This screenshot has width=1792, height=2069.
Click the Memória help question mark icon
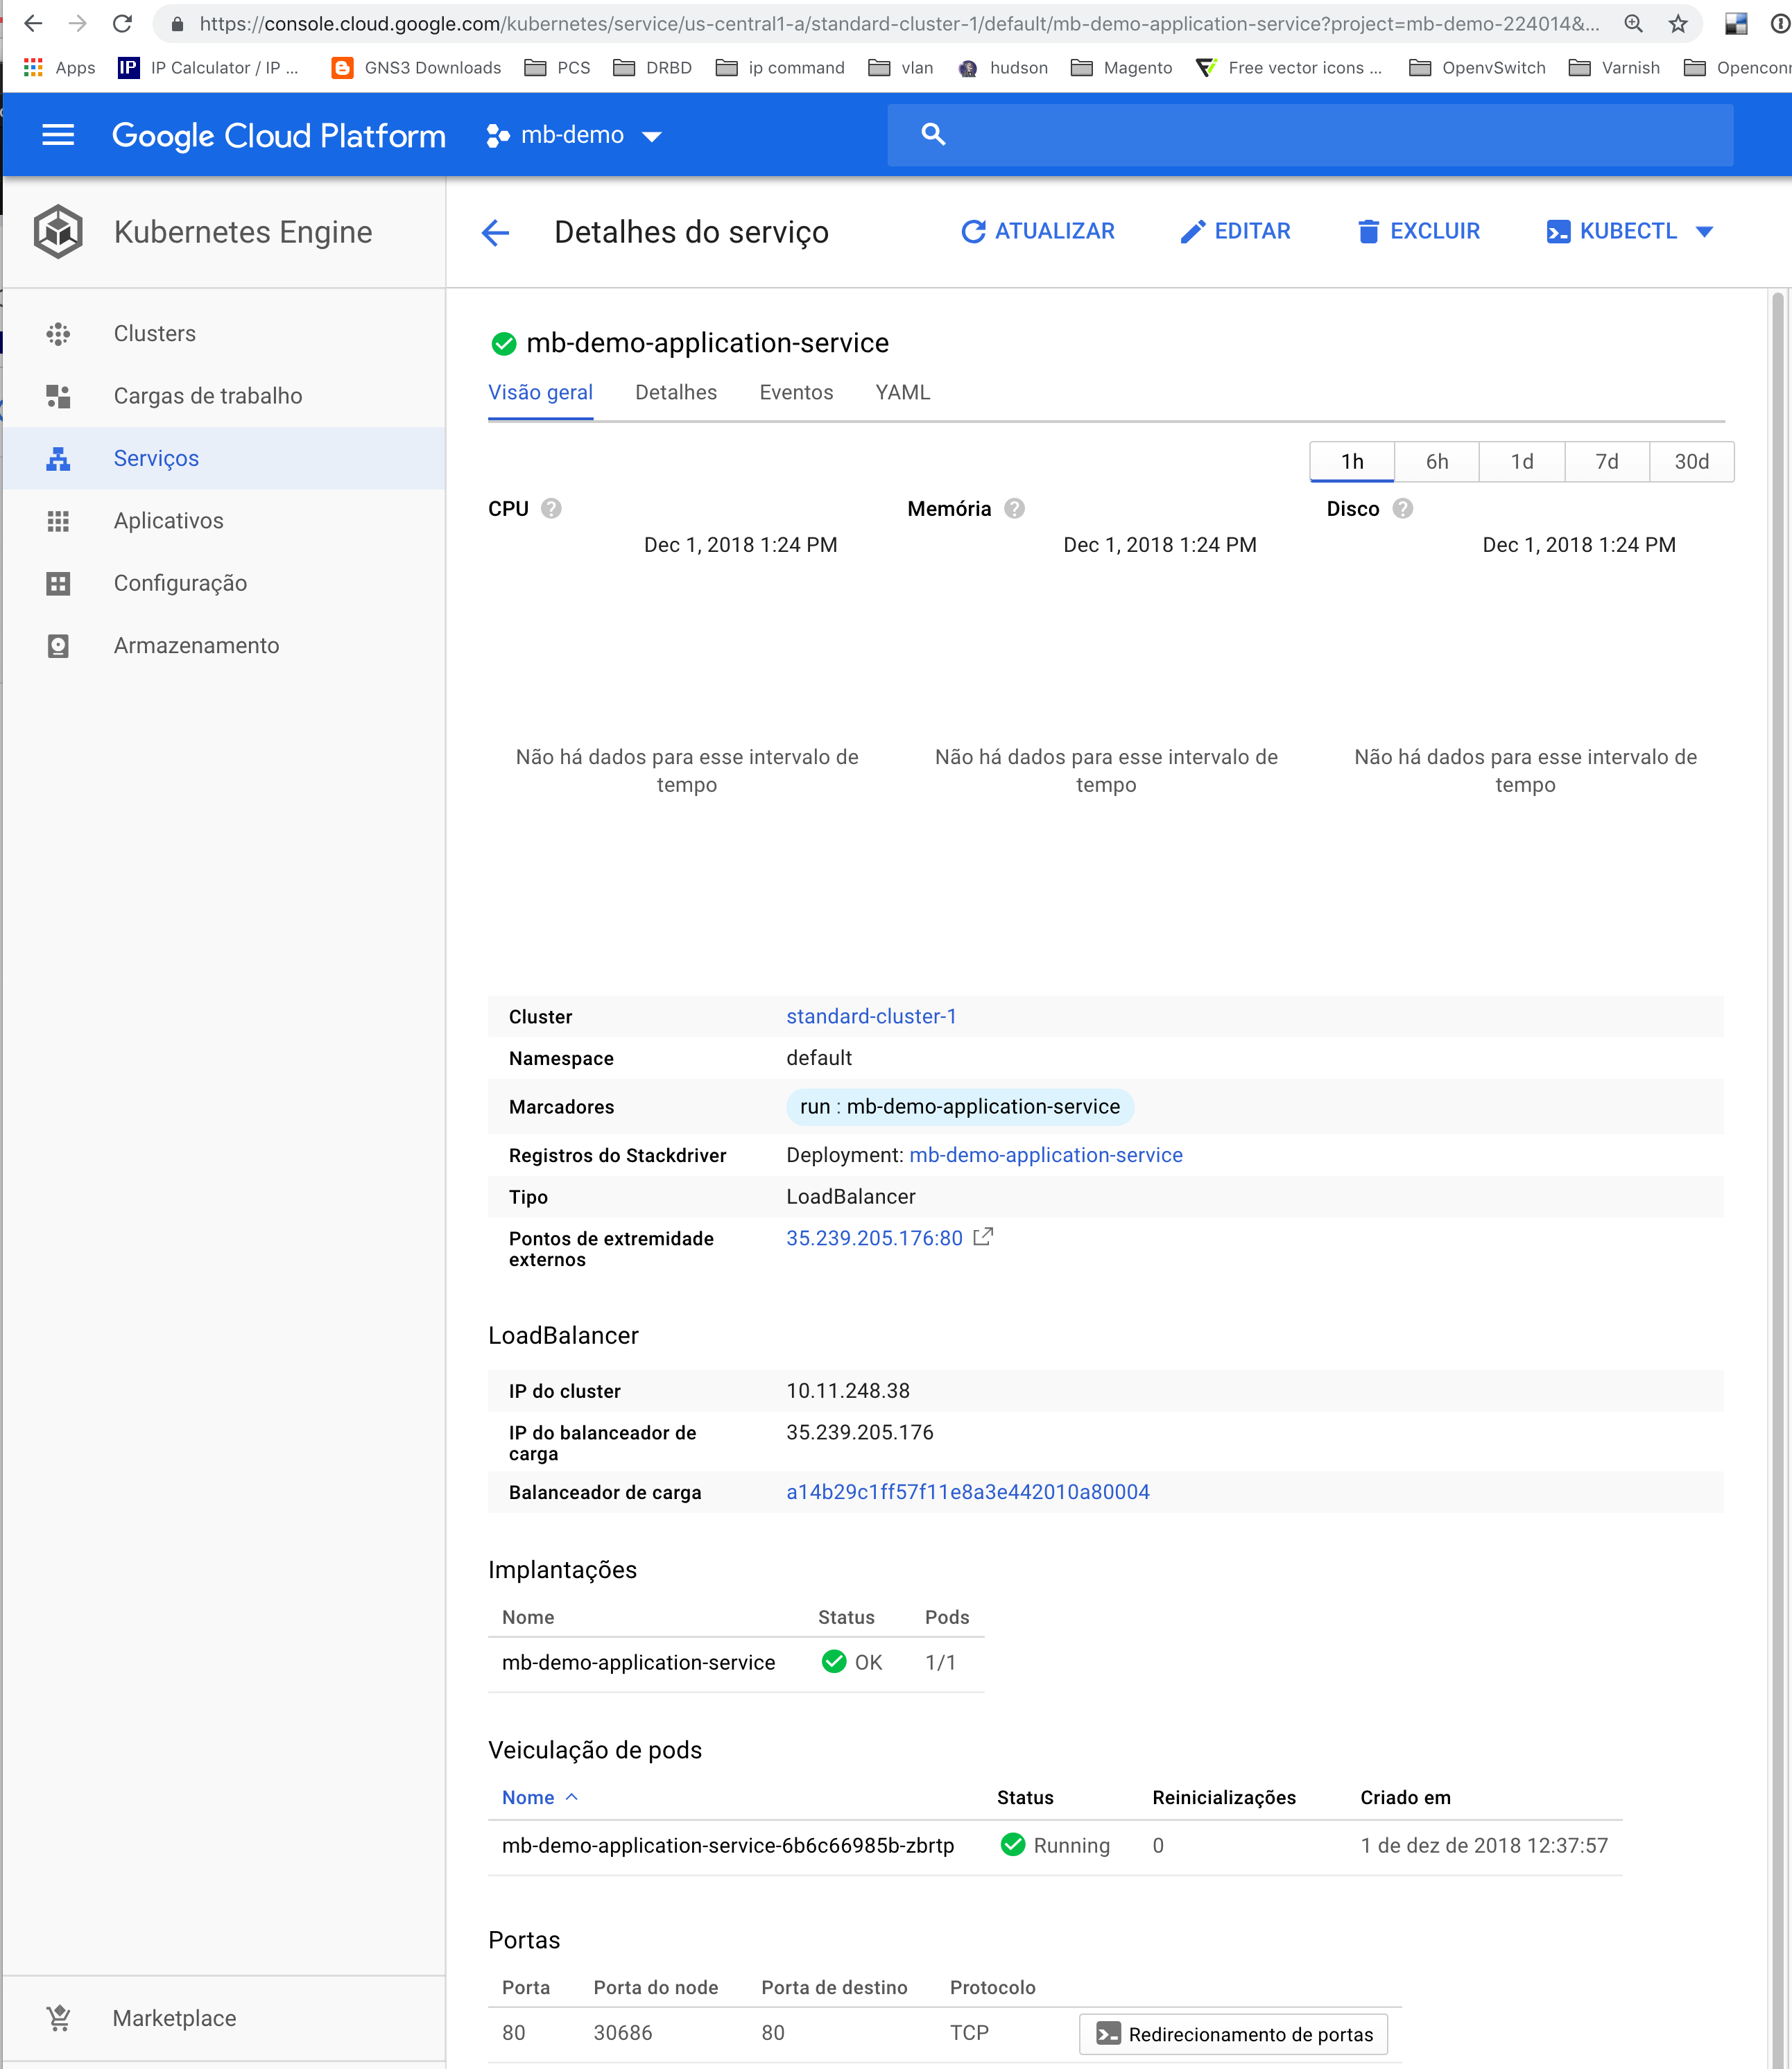(x=1014, y=509)
